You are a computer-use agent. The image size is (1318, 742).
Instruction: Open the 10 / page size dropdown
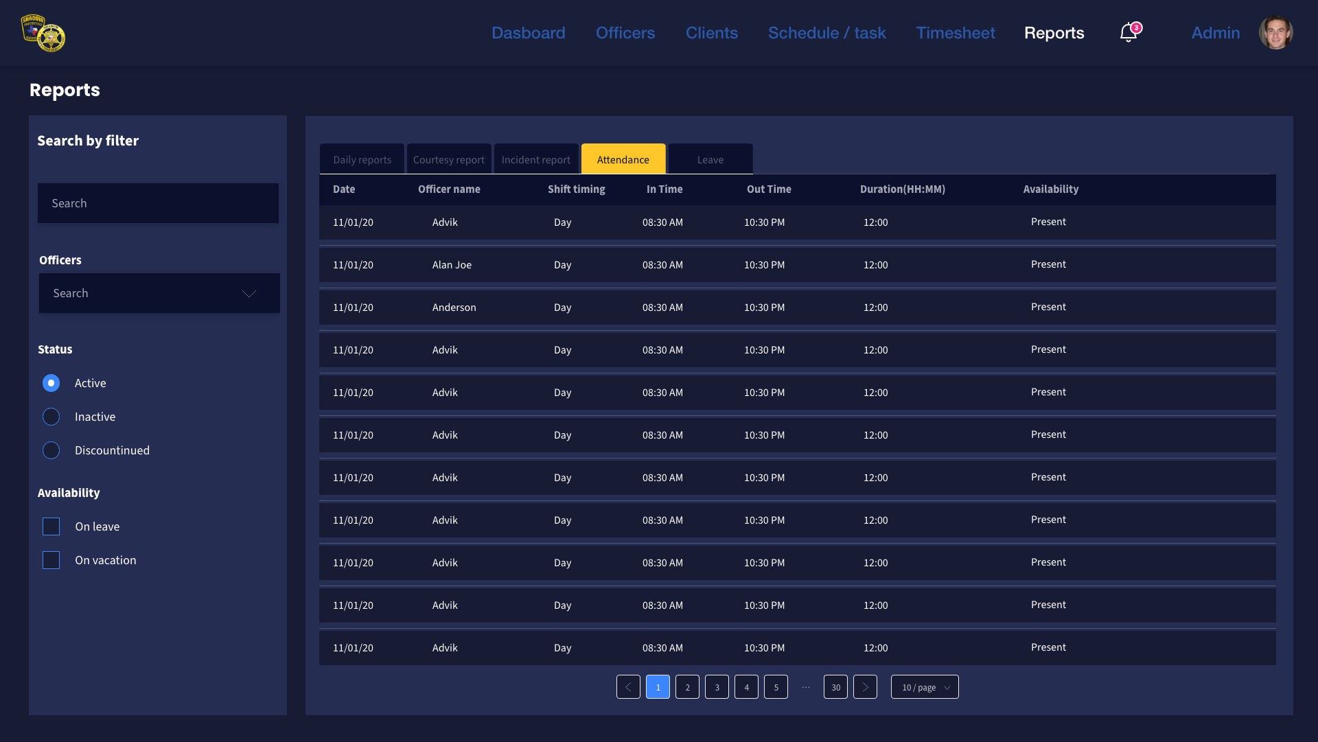tap(925, 687)
